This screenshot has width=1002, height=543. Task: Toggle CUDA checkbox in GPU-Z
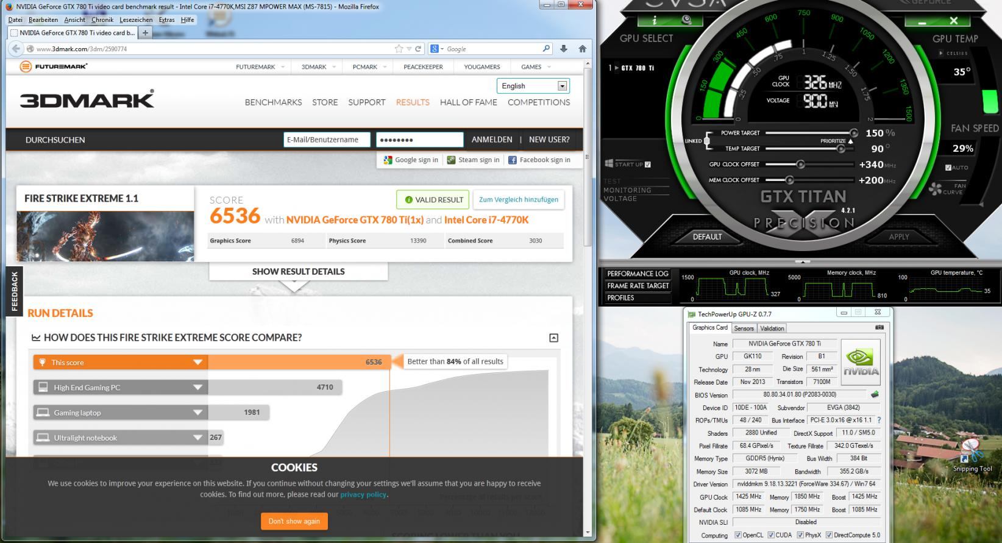[771, 535]
